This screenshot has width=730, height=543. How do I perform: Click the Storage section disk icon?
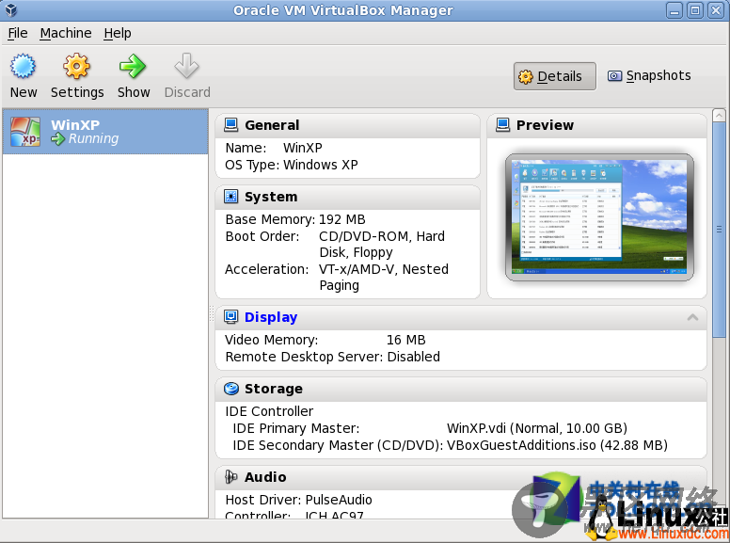[x=230, y=389]
